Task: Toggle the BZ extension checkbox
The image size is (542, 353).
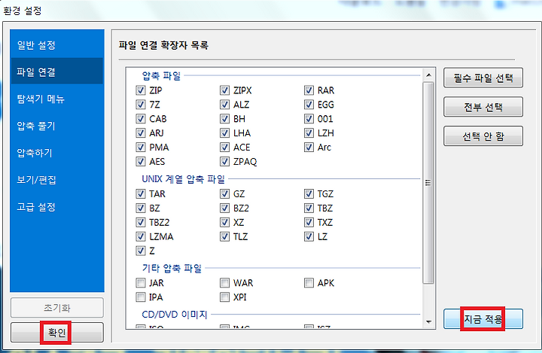Action: pos(140,208)
